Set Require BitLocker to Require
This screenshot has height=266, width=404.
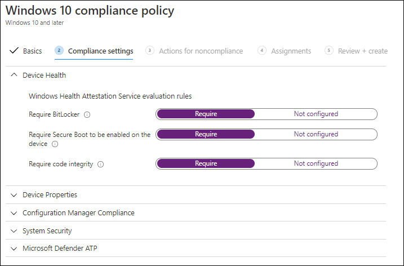pos(206,114)
